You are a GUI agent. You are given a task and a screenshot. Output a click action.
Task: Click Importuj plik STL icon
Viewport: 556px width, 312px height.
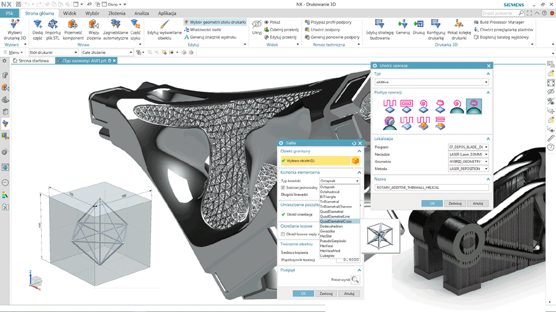click(x=53, y=24)
